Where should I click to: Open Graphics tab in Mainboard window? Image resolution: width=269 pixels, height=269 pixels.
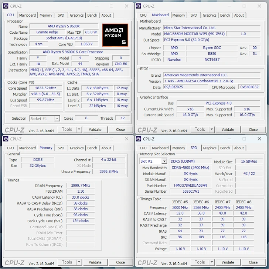210,15
